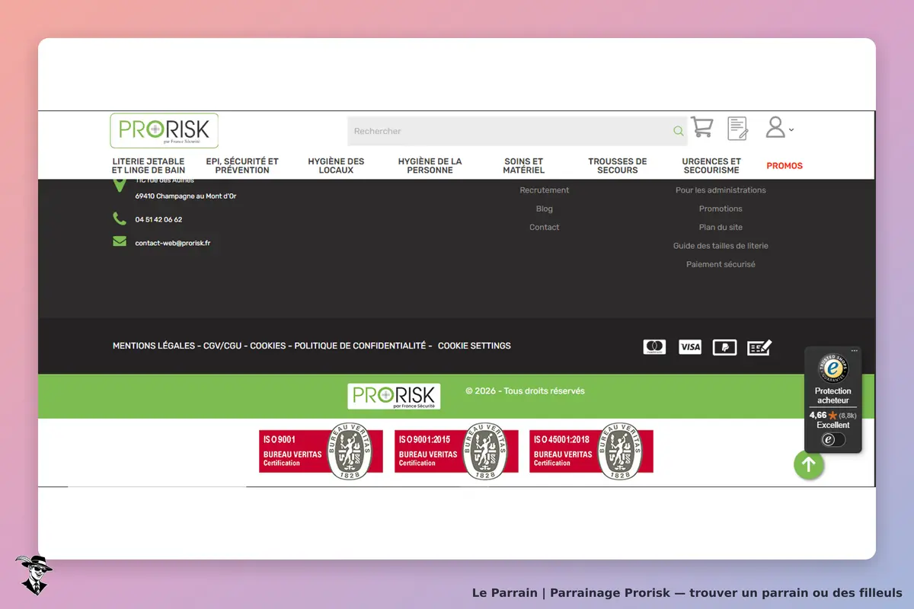Open Literie jetable et linge de bain menu

point(149,166)
